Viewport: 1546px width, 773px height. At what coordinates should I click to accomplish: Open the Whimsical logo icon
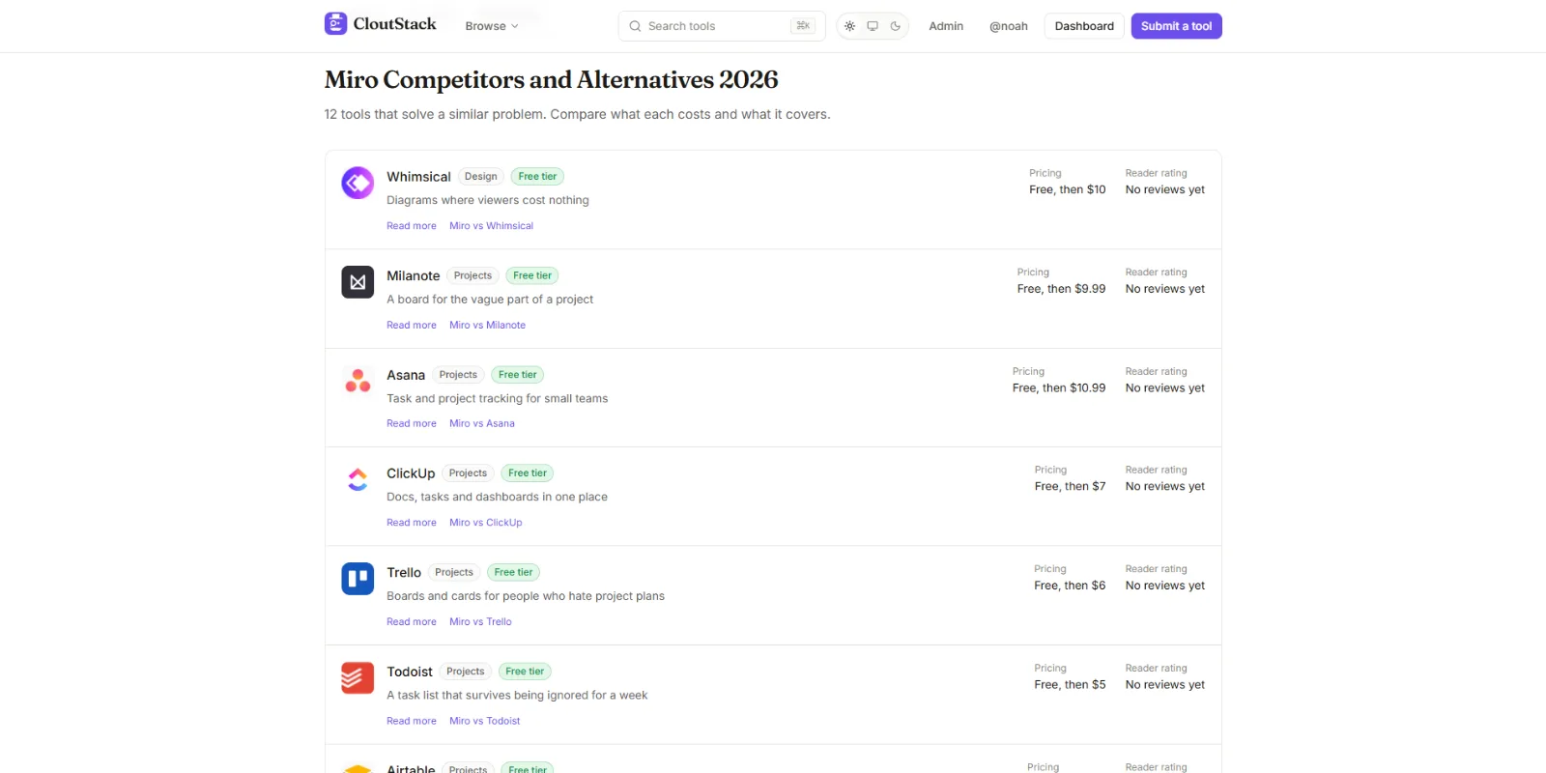coord(358,183)
